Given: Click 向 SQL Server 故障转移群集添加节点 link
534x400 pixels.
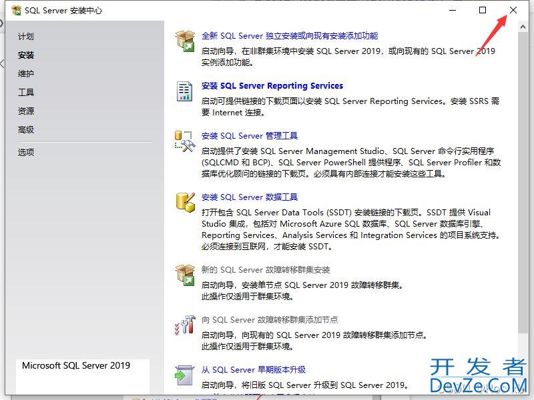Looking at the screenshot, I should [x=270, y=320].
